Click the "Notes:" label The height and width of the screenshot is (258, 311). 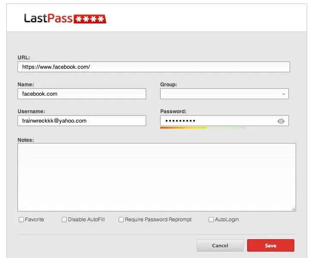(x=26, y=140)
